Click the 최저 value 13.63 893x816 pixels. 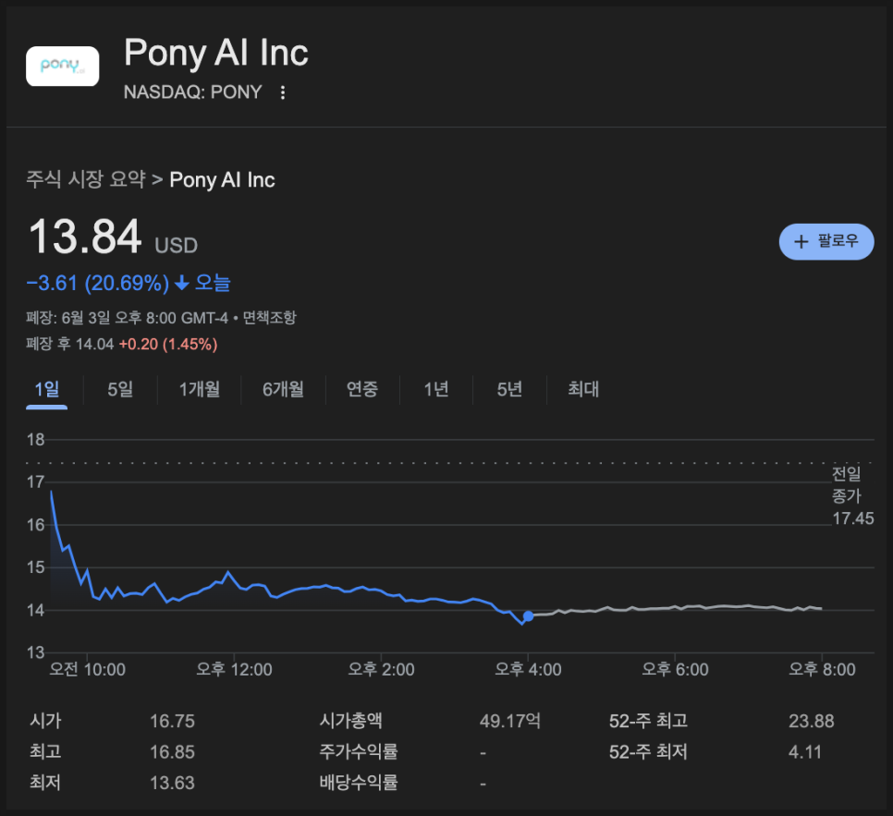pos(172,783)
